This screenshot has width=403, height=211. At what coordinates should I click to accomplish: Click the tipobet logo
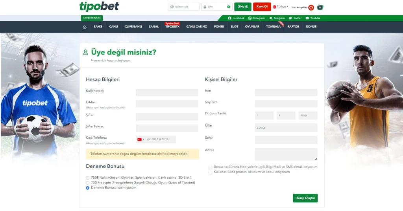tap(99, 7)
